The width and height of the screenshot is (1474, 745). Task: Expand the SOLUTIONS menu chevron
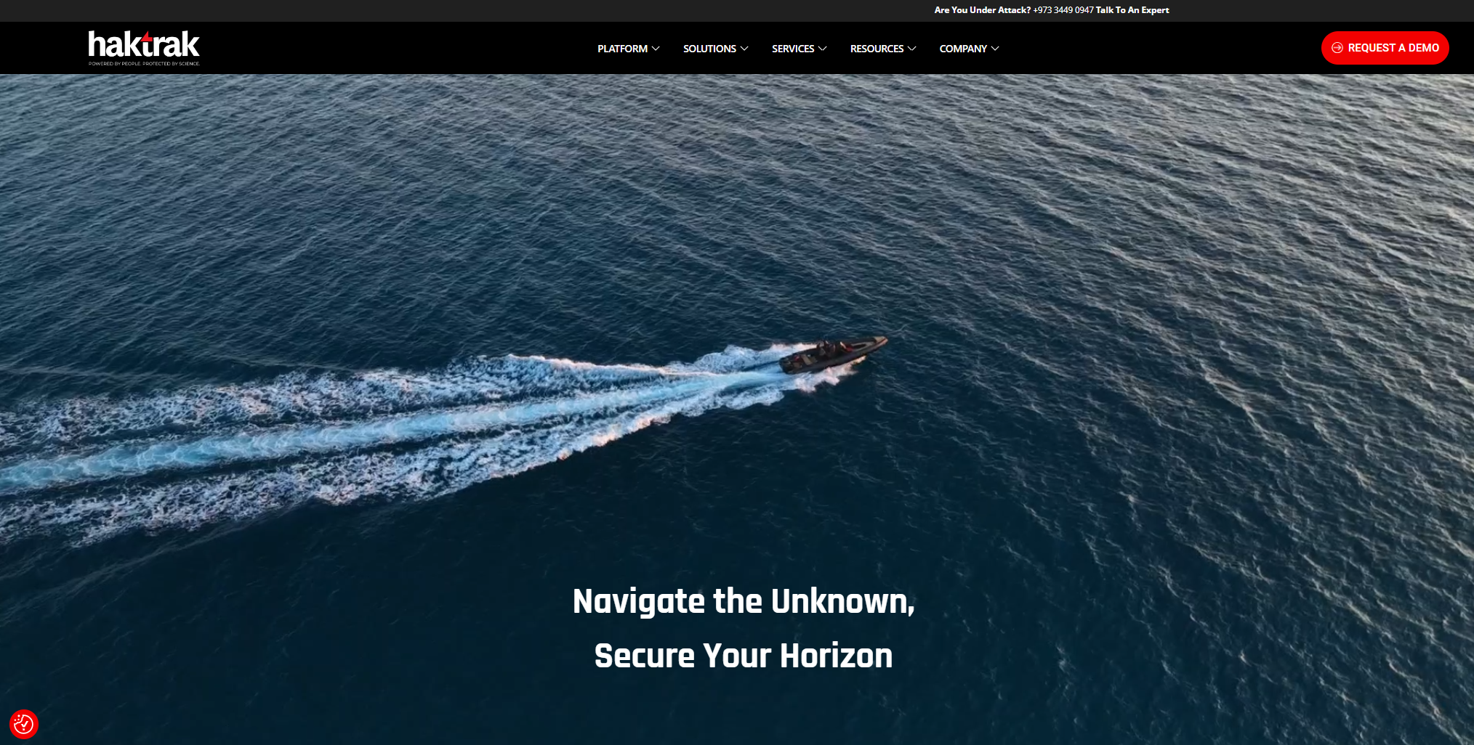click(x=744, y=49)
